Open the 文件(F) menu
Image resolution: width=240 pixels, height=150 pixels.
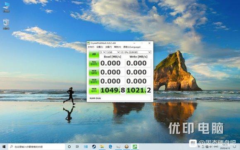91,47
